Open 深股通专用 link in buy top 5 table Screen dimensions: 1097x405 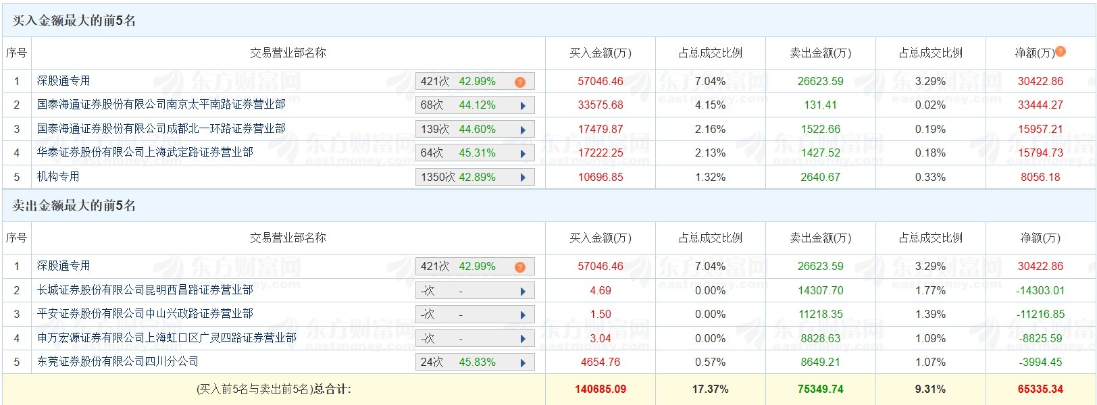[x=63, y=81]
